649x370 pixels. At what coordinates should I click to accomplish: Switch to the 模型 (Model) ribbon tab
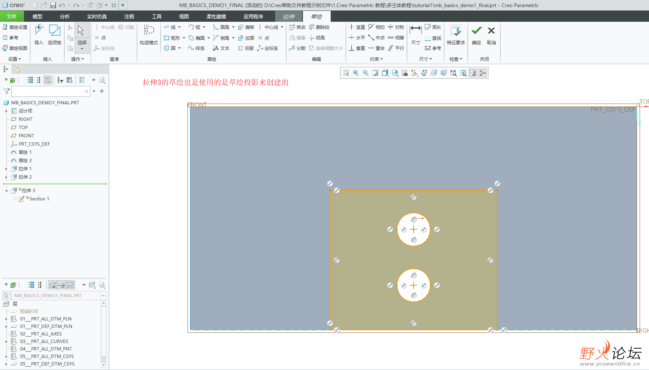point(37,17)
